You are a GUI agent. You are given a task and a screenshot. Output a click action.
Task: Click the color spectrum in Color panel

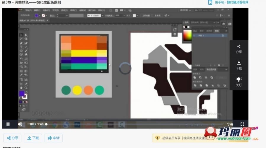pos(187,35)
